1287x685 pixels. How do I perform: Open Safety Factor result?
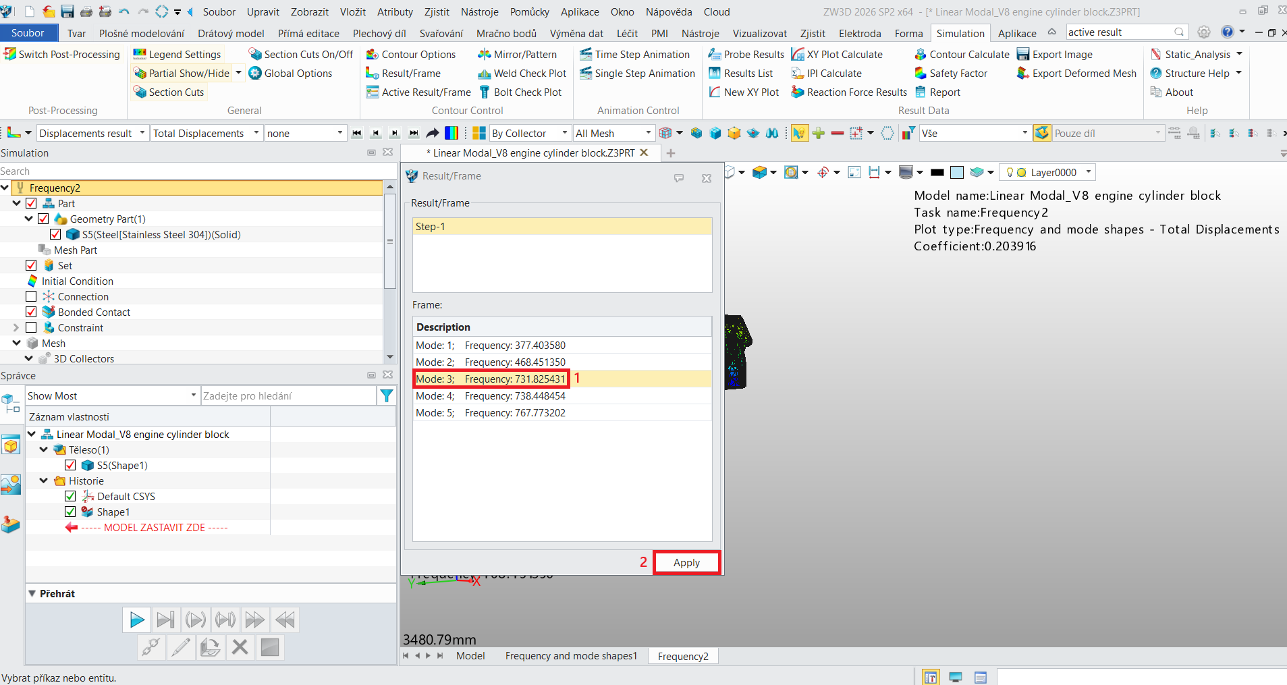(x=951, y=74)
